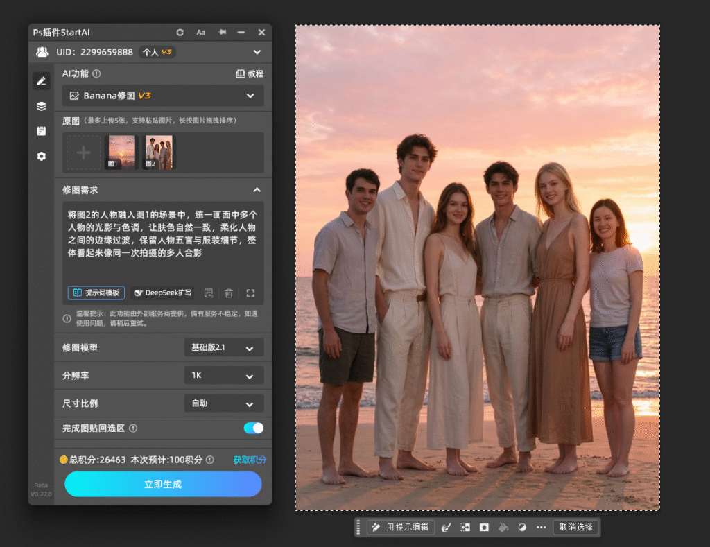Open the 教程 tutorial link
Image resolution: width=710 pixels, height=547 pixels.
coord(250,73)
